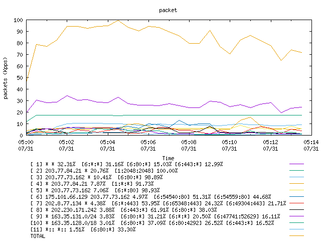Click the yellow swatch for legend row [ 5]
Screen dimensions: 321x241
(x=296, y=190)
